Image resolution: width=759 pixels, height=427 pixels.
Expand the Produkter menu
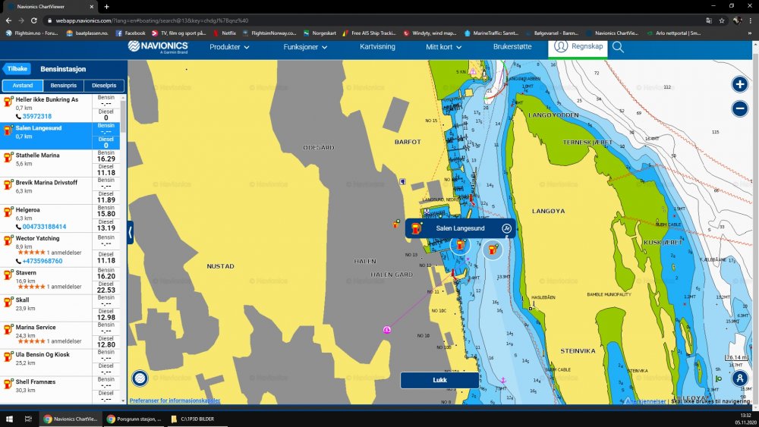(x=229, y=47)
